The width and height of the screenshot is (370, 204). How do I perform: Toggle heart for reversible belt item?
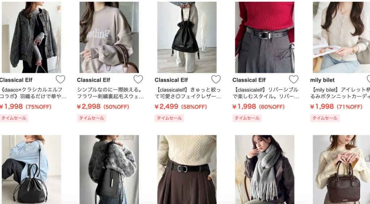[x=293, y=79]
